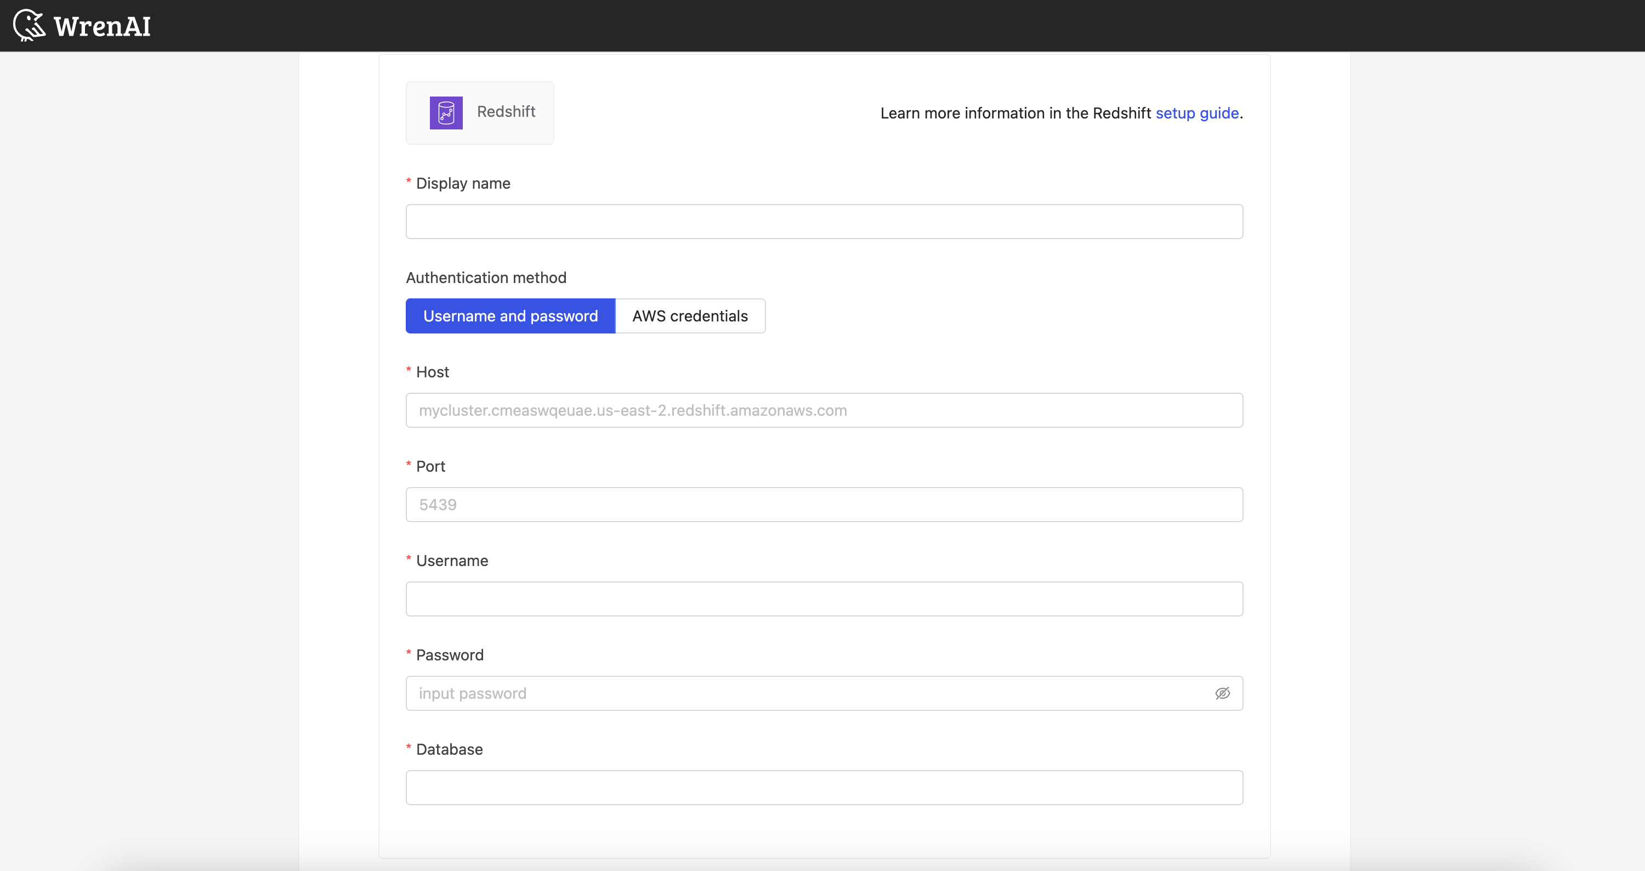Click the Password field label

point(450,655)
